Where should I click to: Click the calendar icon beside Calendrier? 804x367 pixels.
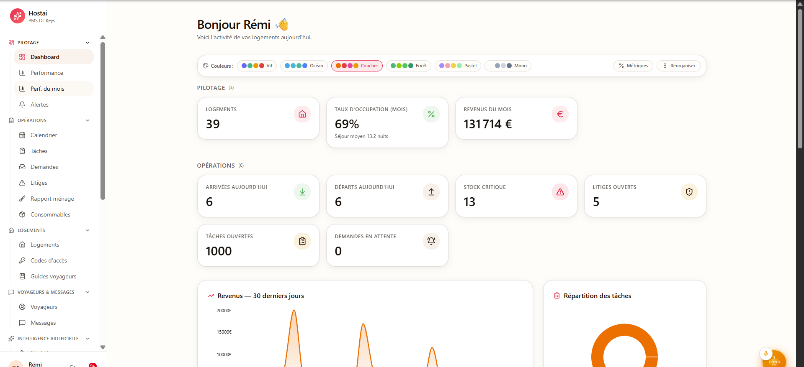[22, 135]
